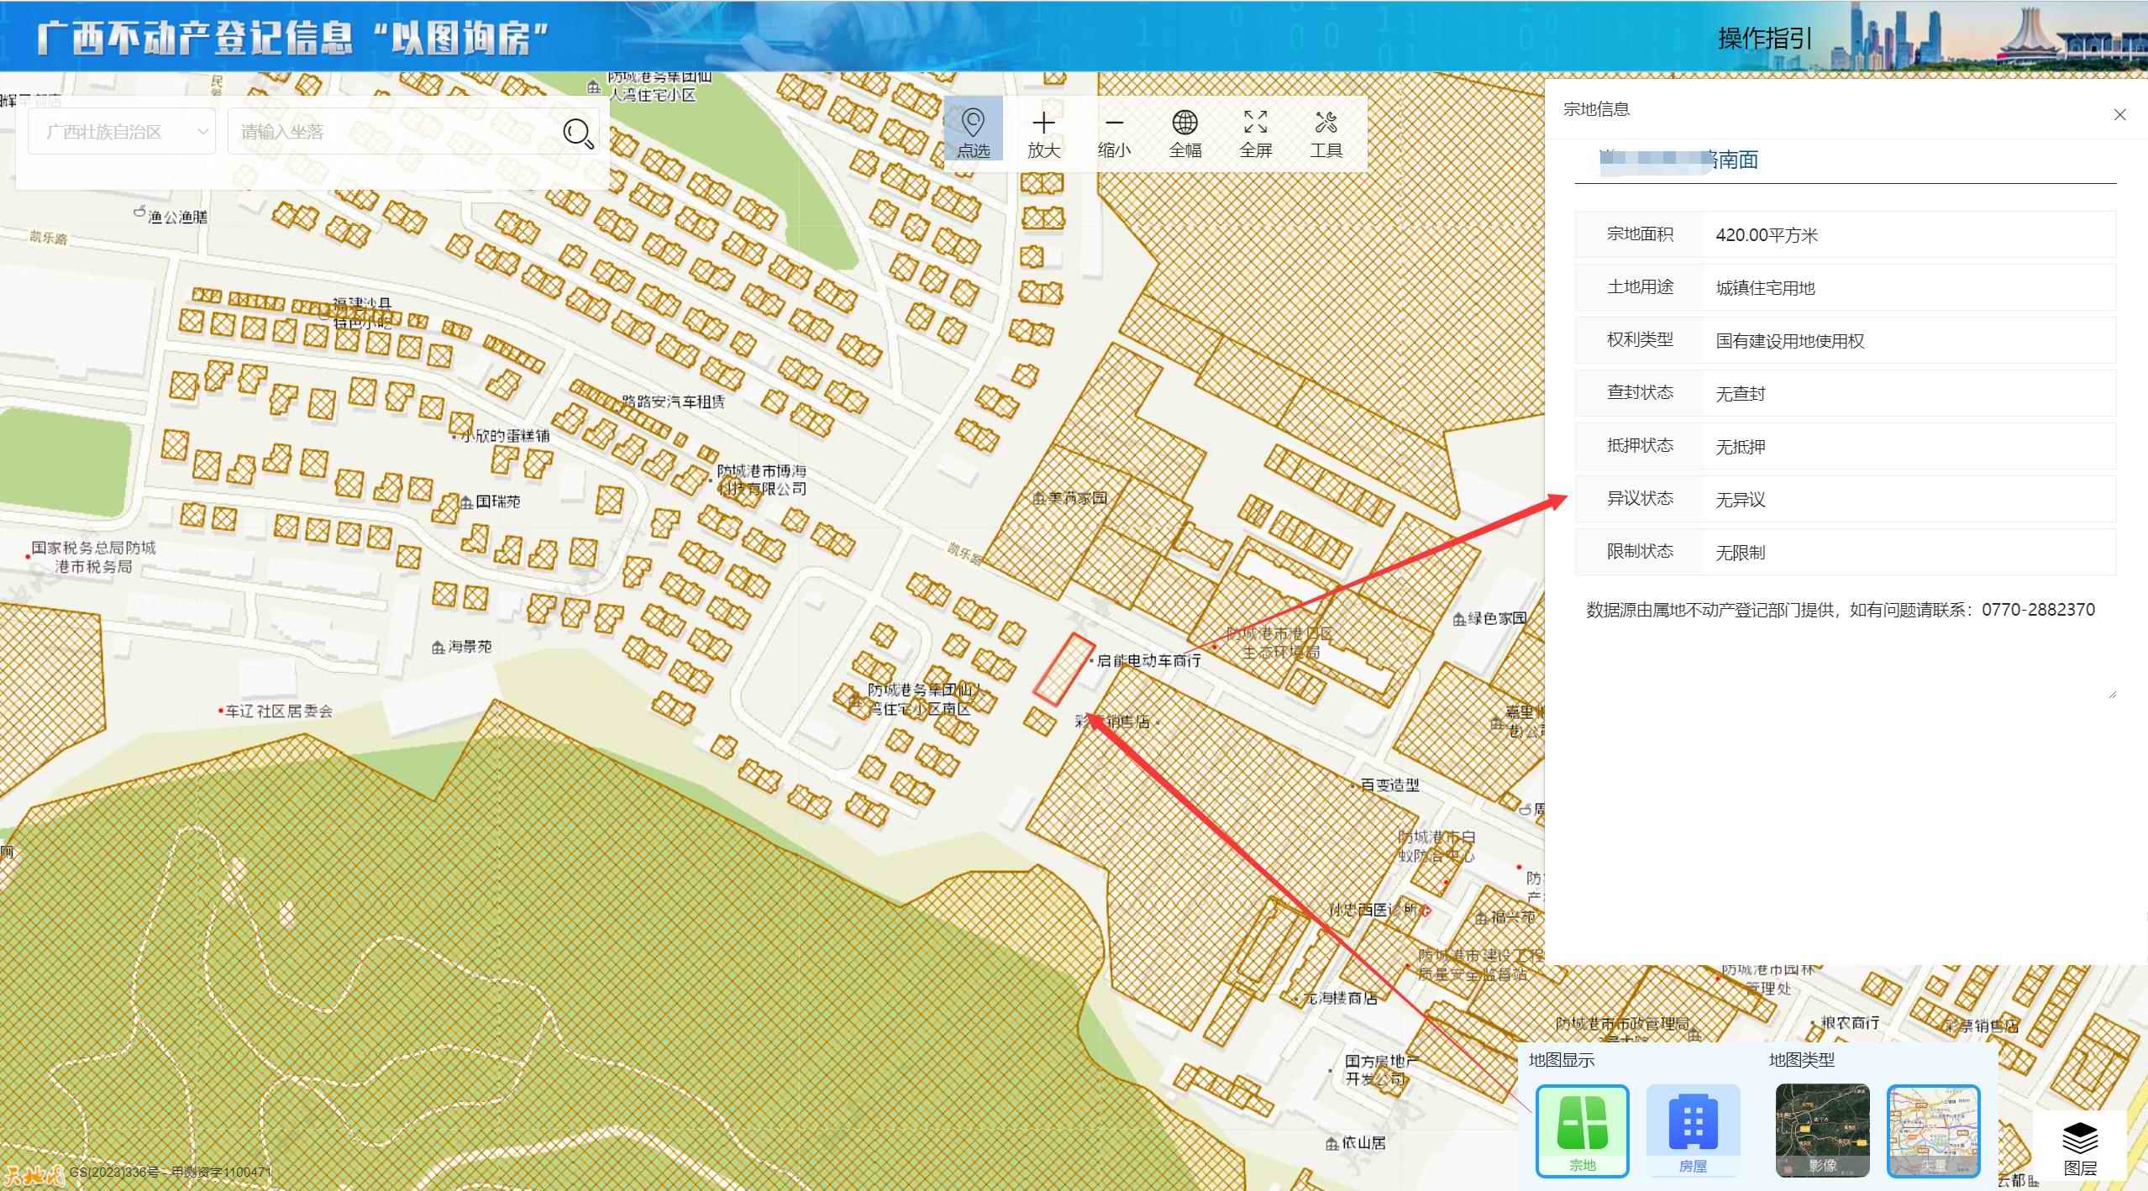Open the 操作指引 operation guide
The width and height of the screenshot is (2148, 1191).
[x=1764, y=39]
